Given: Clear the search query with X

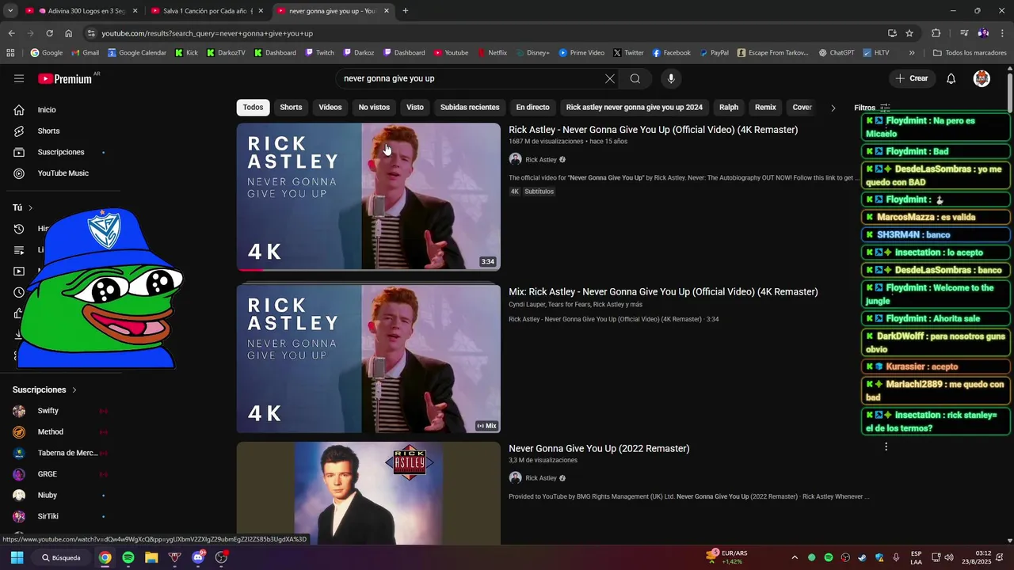Looking at the screenshot, I should pyautogui.click(x=609, y=78).
